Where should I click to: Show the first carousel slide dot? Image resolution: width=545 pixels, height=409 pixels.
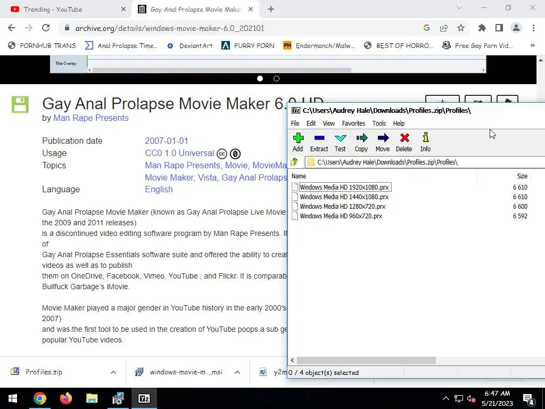[x=260, y=79]
